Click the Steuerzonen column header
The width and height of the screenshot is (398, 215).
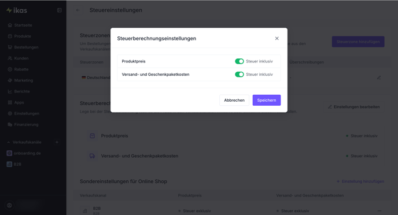(x=91, y=62)
